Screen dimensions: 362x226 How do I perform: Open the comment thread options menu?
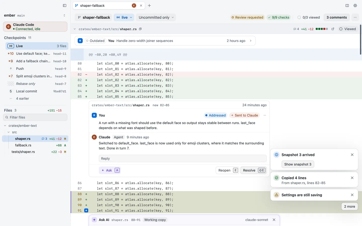click(x=265, y=115)
